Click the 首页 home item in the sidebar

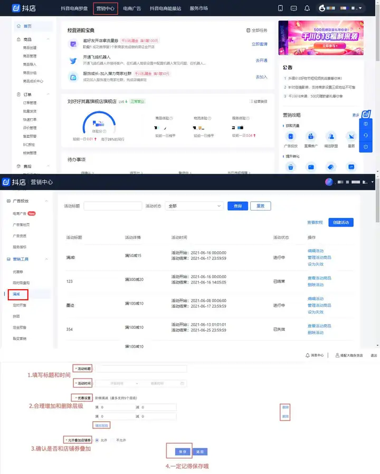tap(33, 26)
